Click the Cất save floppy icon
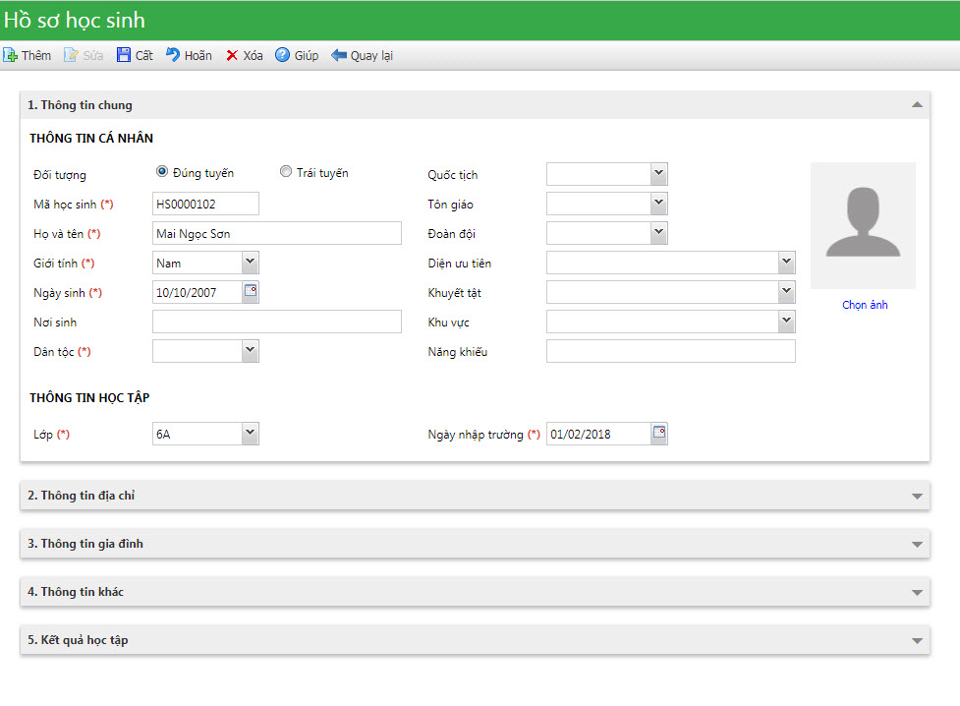 [124, 55]
